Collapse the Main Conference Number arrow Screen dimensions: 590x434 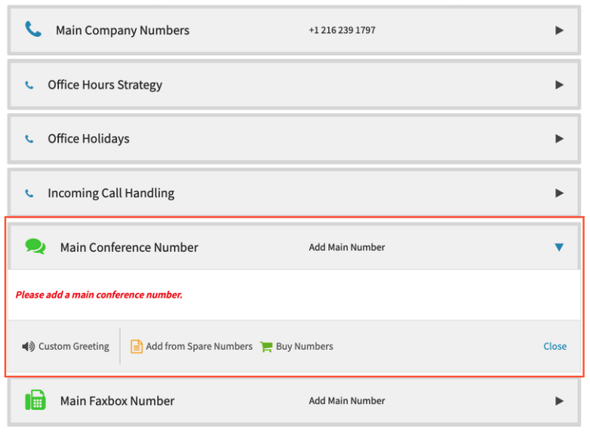click(x=559, y=247)
